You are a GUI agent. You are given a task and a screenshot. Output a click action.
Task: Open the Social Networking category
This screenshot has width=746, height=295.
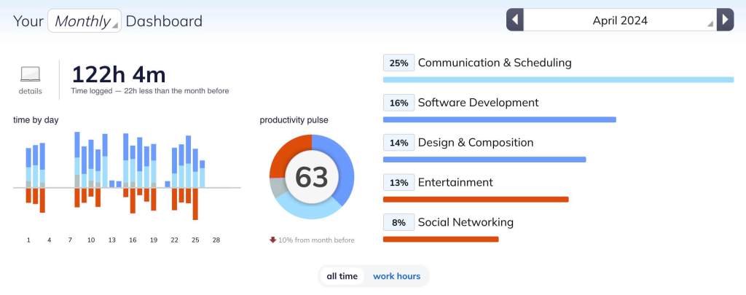pyautogui.click(x=466, y=222)
